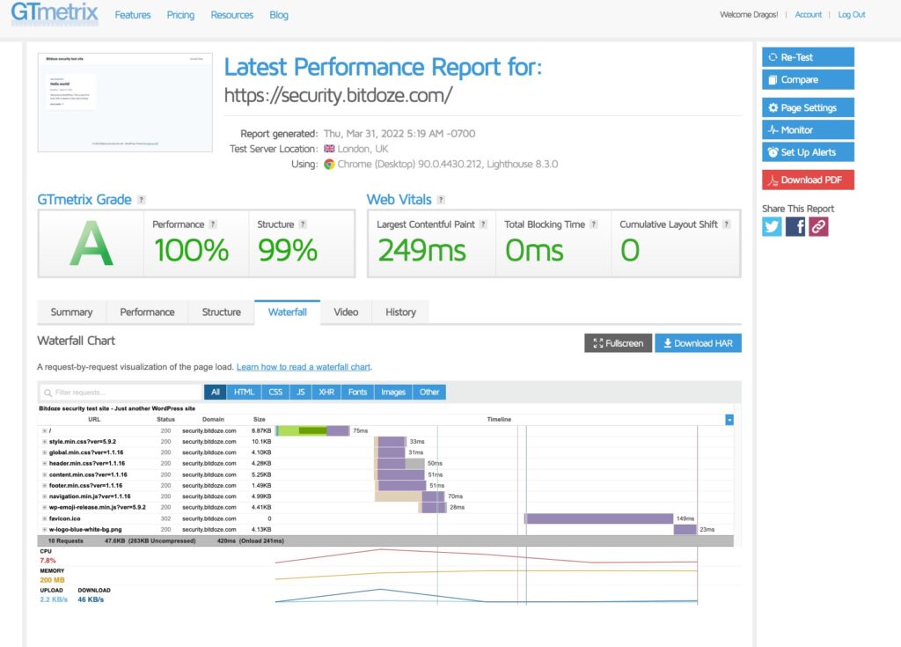Share report on Twitter
Screen dimensions: 901x647
click(772, 226)
